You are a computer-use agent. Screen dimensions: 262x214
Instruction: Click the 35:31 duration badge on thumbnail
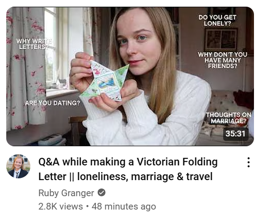pyautogui.click(x=235, y=134)
